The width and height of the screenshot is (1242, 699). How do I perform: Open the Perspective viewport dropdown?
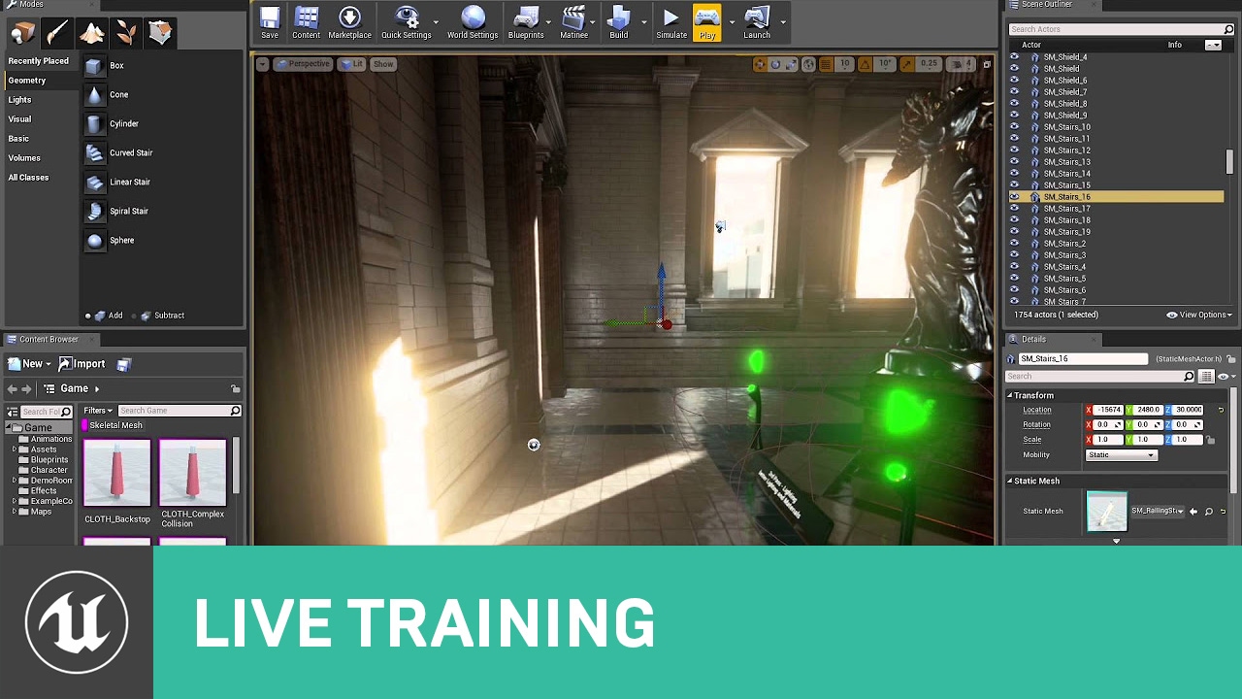coord(303,64)
